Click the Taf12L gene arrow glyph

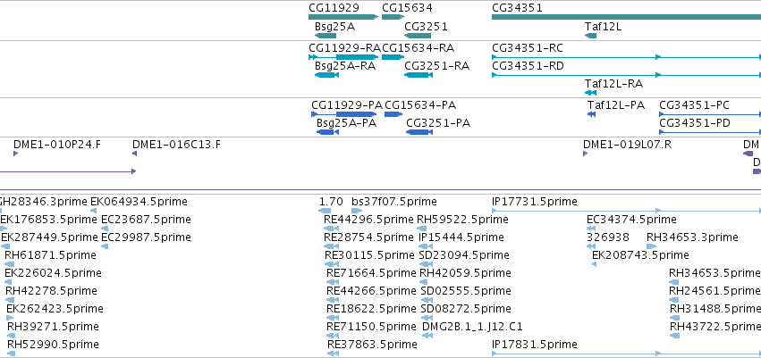[x=590, y=36]
